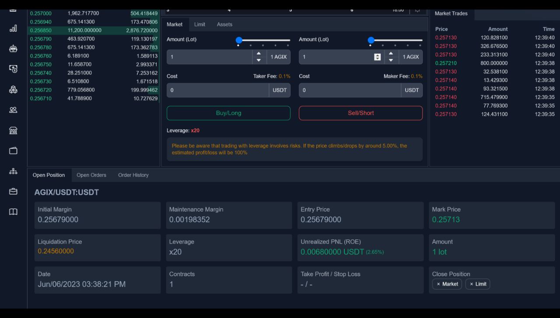Select the trading bot robot icon
560x318 pixels.
point(13,48)
